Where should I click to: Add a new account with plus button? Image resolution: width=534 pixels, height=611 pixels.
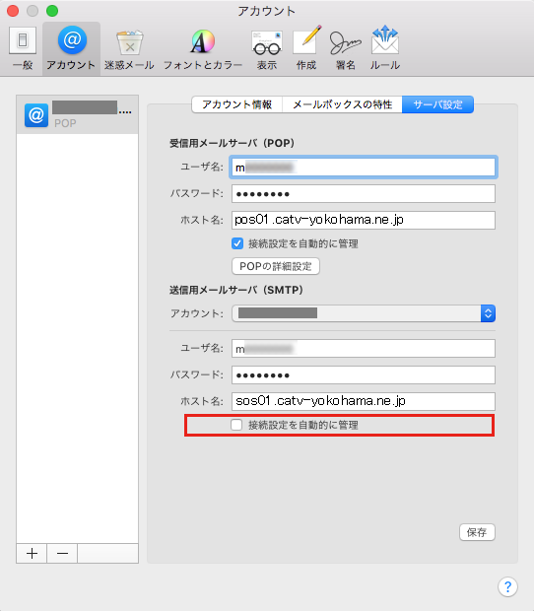tap(32, 553)
